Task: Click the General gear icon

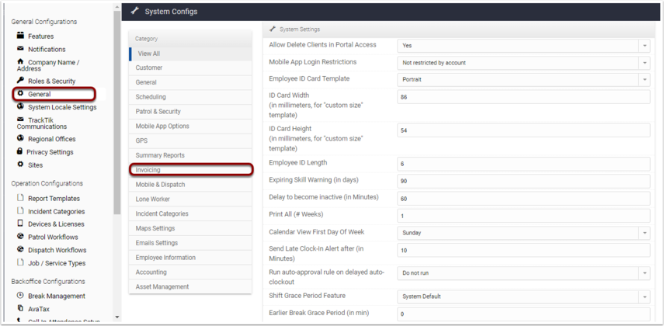Action: point(20,94)
